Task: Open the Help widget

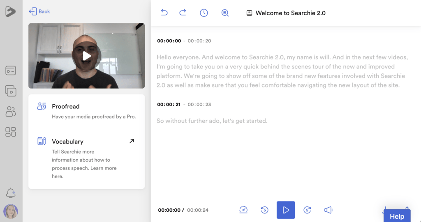Action: click(397, 216)
